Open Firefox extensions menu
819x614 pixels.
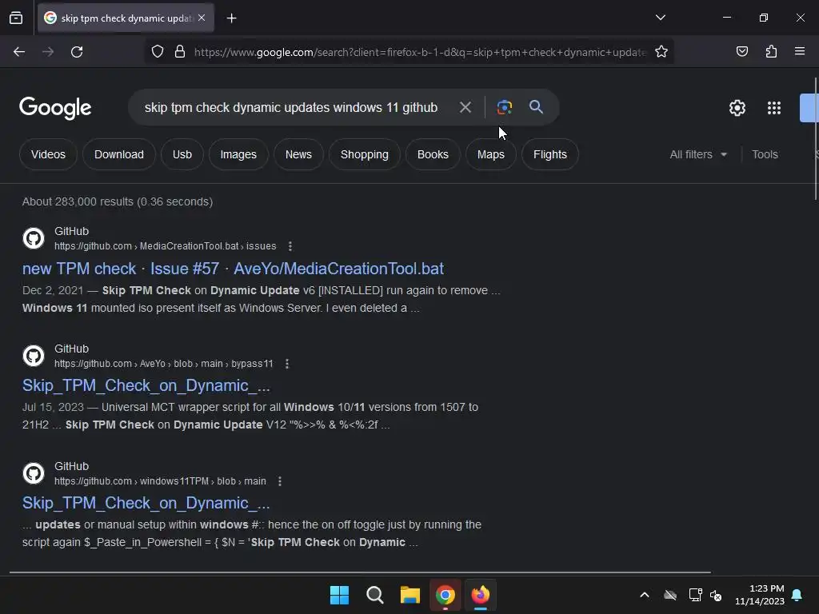pos(771,51)
